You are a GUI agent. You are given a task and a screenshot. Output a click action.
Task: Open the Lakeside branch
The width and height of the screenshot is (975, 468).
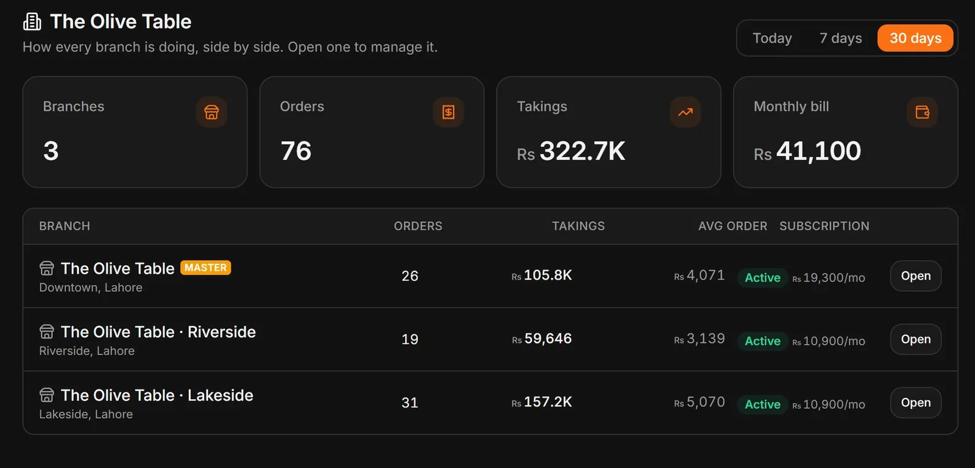916,403
